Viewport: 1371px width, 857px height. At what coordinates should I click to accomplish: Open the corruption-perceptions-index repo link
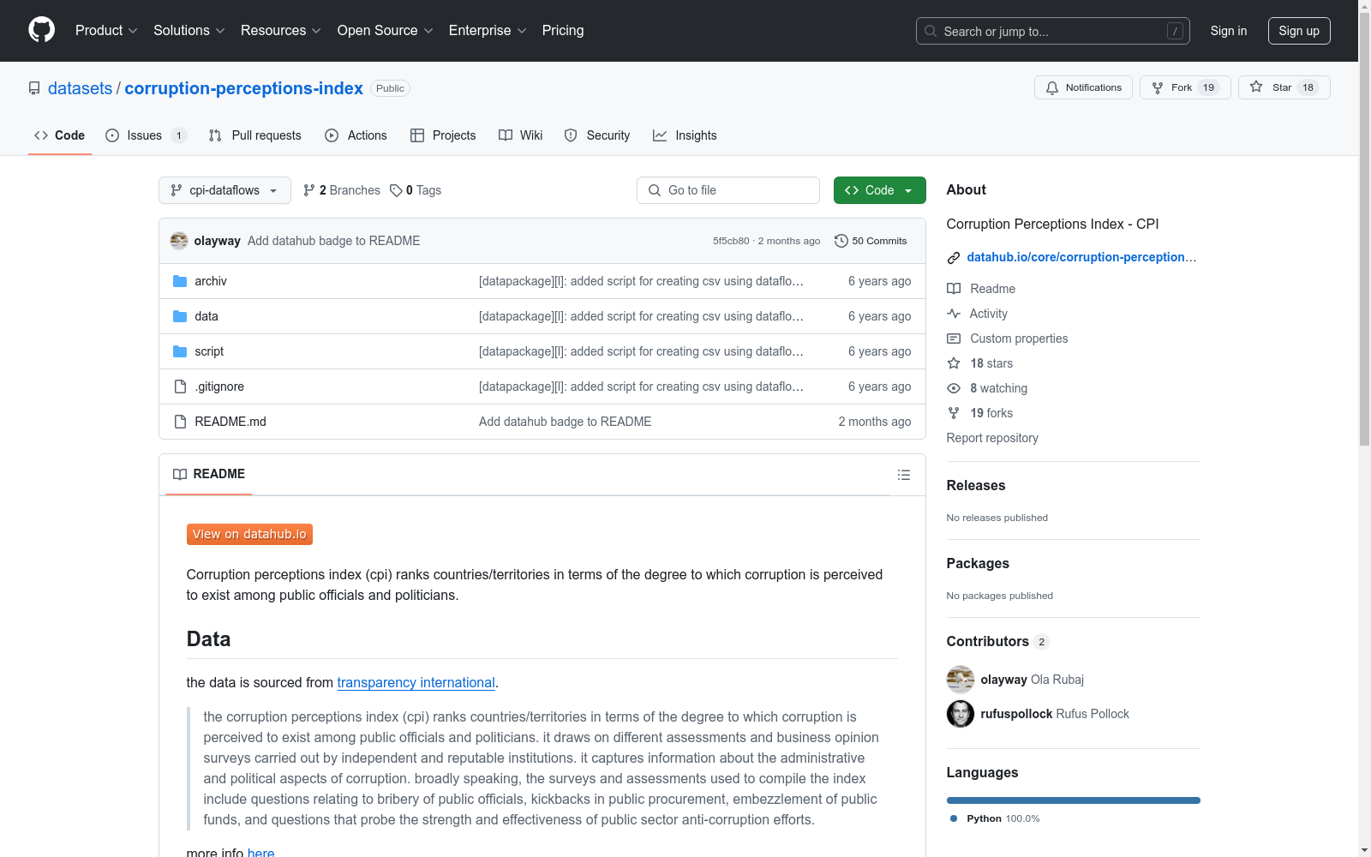pos(244,88)
